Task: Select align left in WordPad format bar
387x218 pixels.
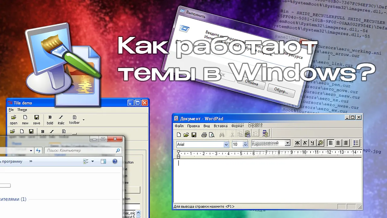Action: point(331,143)
